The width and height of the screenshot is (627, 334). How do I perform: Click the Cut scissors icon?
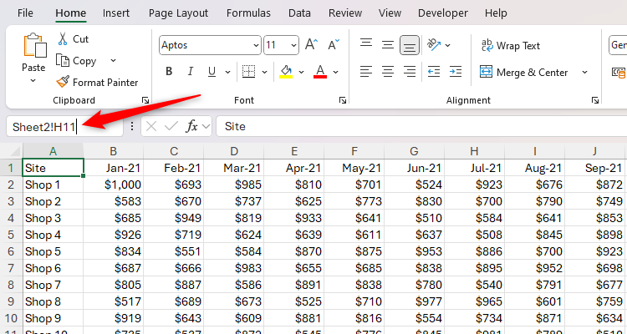pyautogui.click(x=63, y=39)
